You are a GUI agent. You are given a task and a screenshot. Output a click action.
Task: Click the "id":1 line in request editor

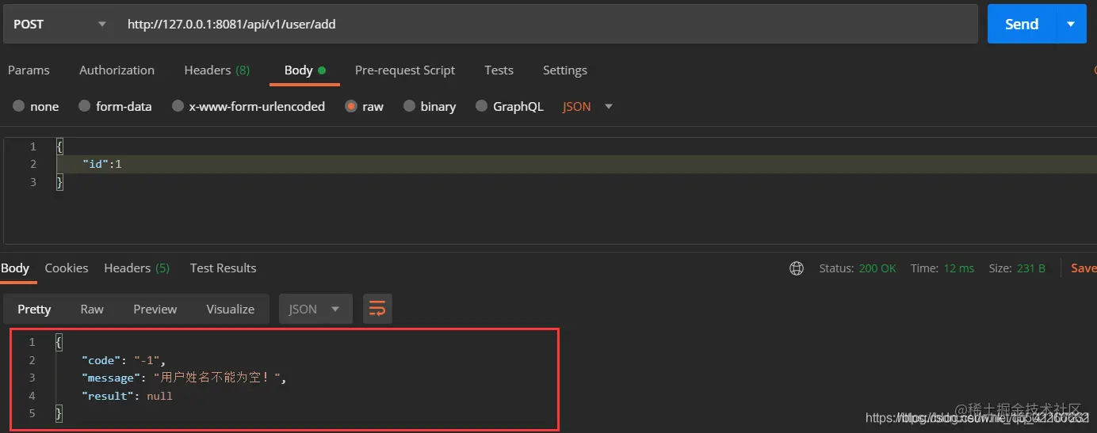tap(102, 164)
